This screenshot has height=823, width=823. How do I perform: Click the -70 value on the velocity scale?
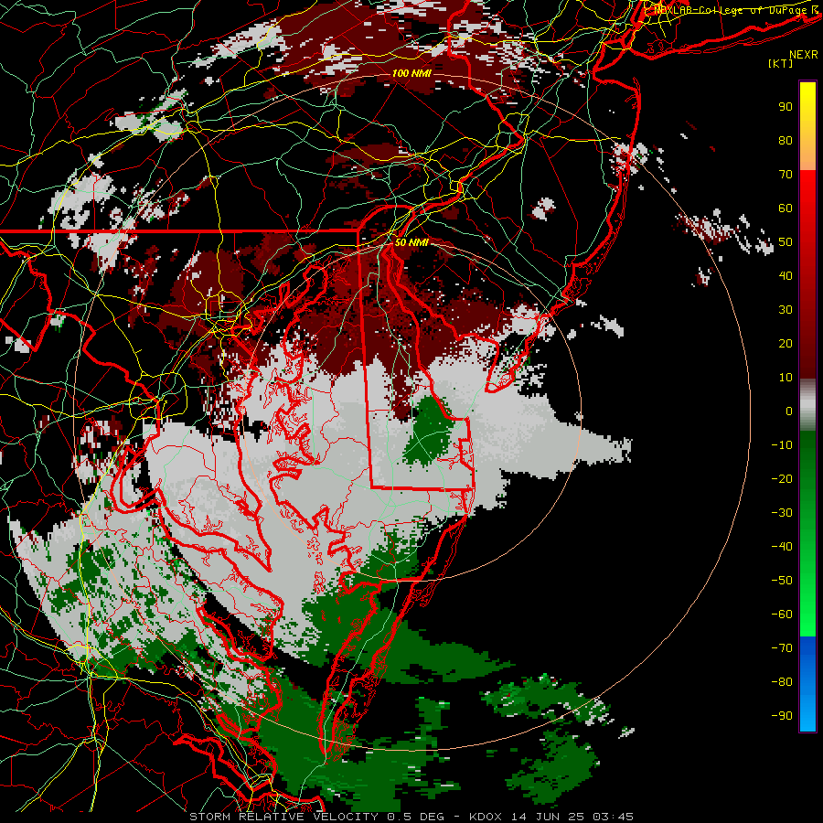[x=782, y=648]
